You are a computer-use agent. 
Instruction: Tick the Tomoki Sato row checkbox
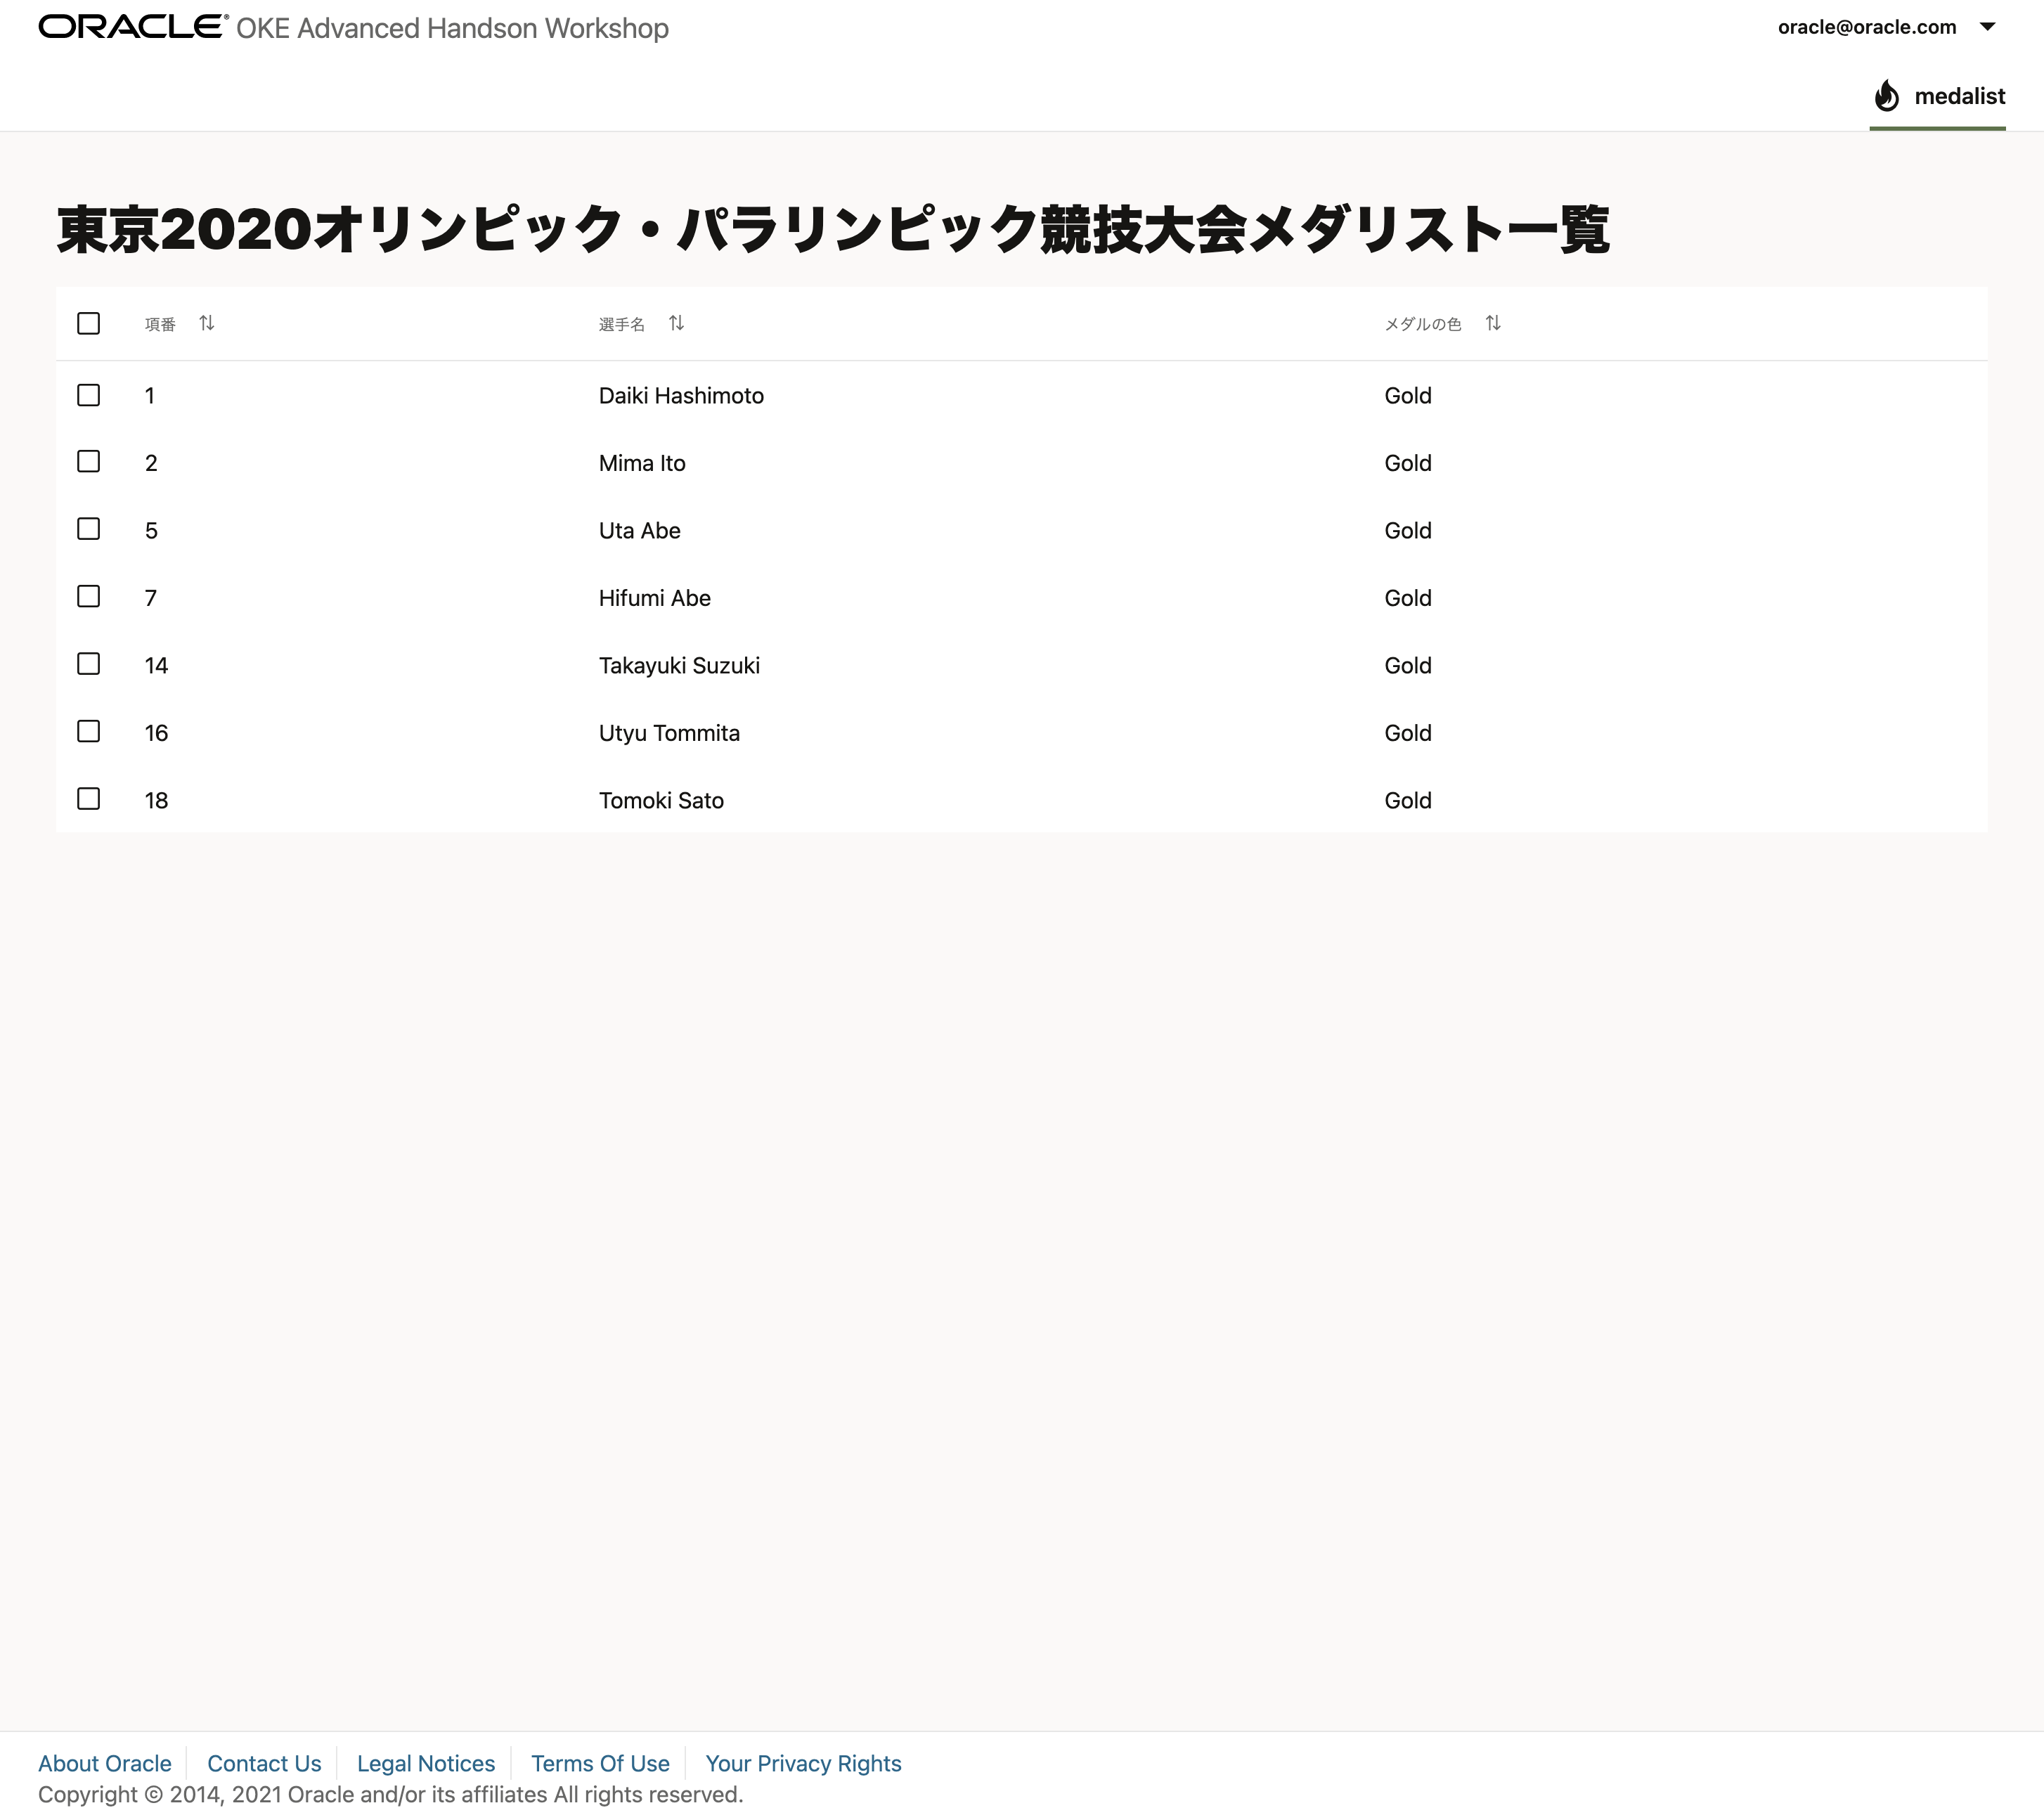click(89, 799)
